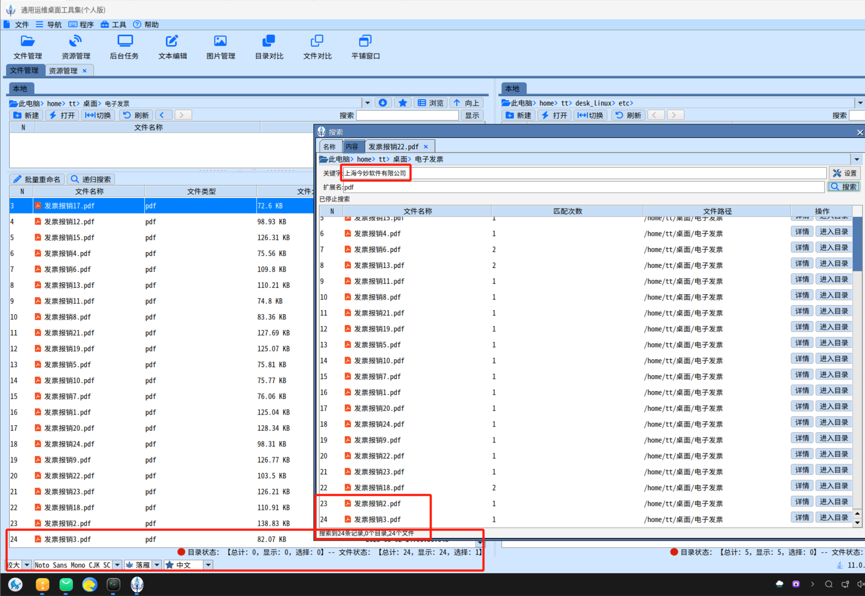865x596 pixels.
Task: Open 后台任务 monitor icon
Action: click(x=124, y=41)
